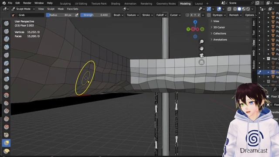Adjust the Radius slider
This screenshot has width=279, height=157.
coord(60,15)
